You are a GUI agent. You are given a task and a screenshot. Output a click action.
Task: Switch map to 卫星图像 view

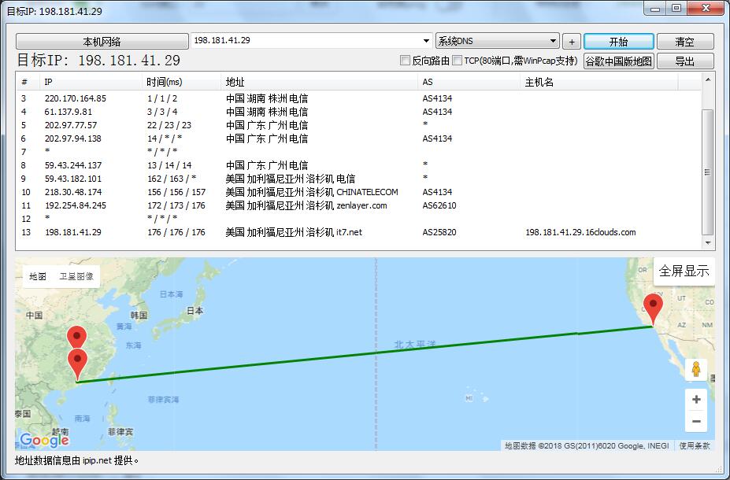[x=76, y=276]
